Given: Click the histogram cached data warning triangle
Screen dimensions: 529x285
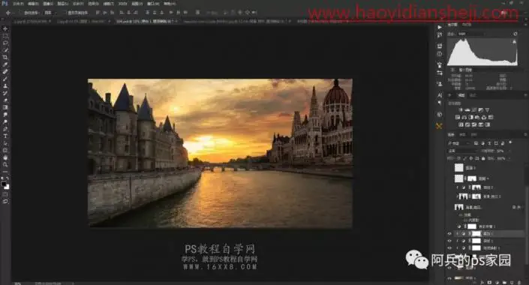Looking at the screenshot, I should [x=514, y=42].
